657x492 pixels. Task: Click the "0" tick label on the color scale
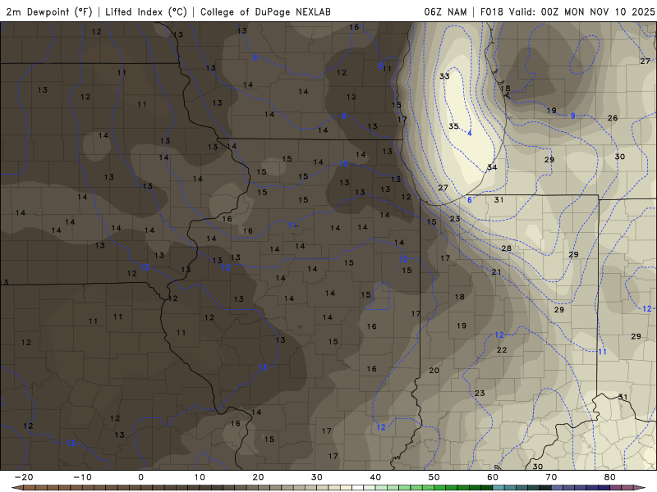coord(140,477)
